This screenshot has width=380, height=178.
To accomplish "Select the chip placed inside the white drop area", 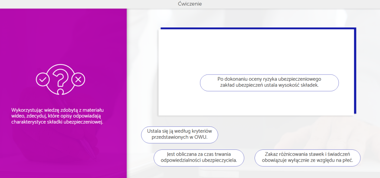I will (x=269, y=82).
